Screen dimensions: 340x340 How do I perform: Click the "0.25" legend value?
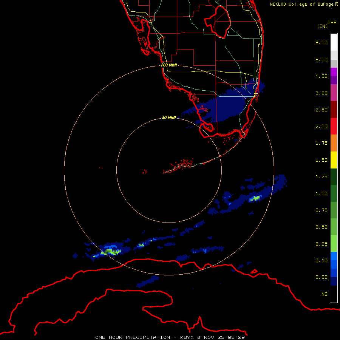coord(321,244)
